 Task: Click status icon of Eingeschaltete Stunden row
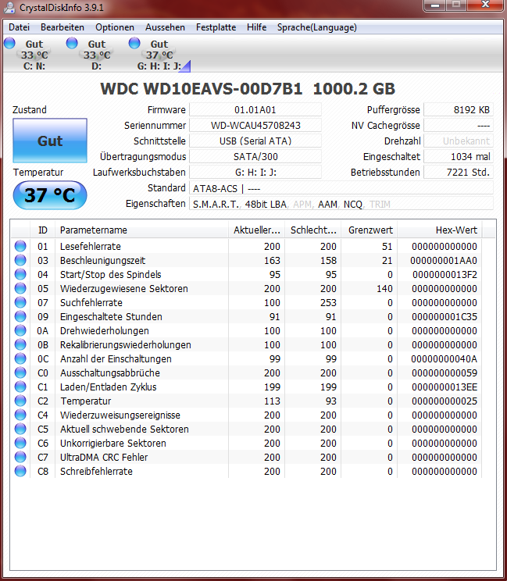click(x=20, y=317)
